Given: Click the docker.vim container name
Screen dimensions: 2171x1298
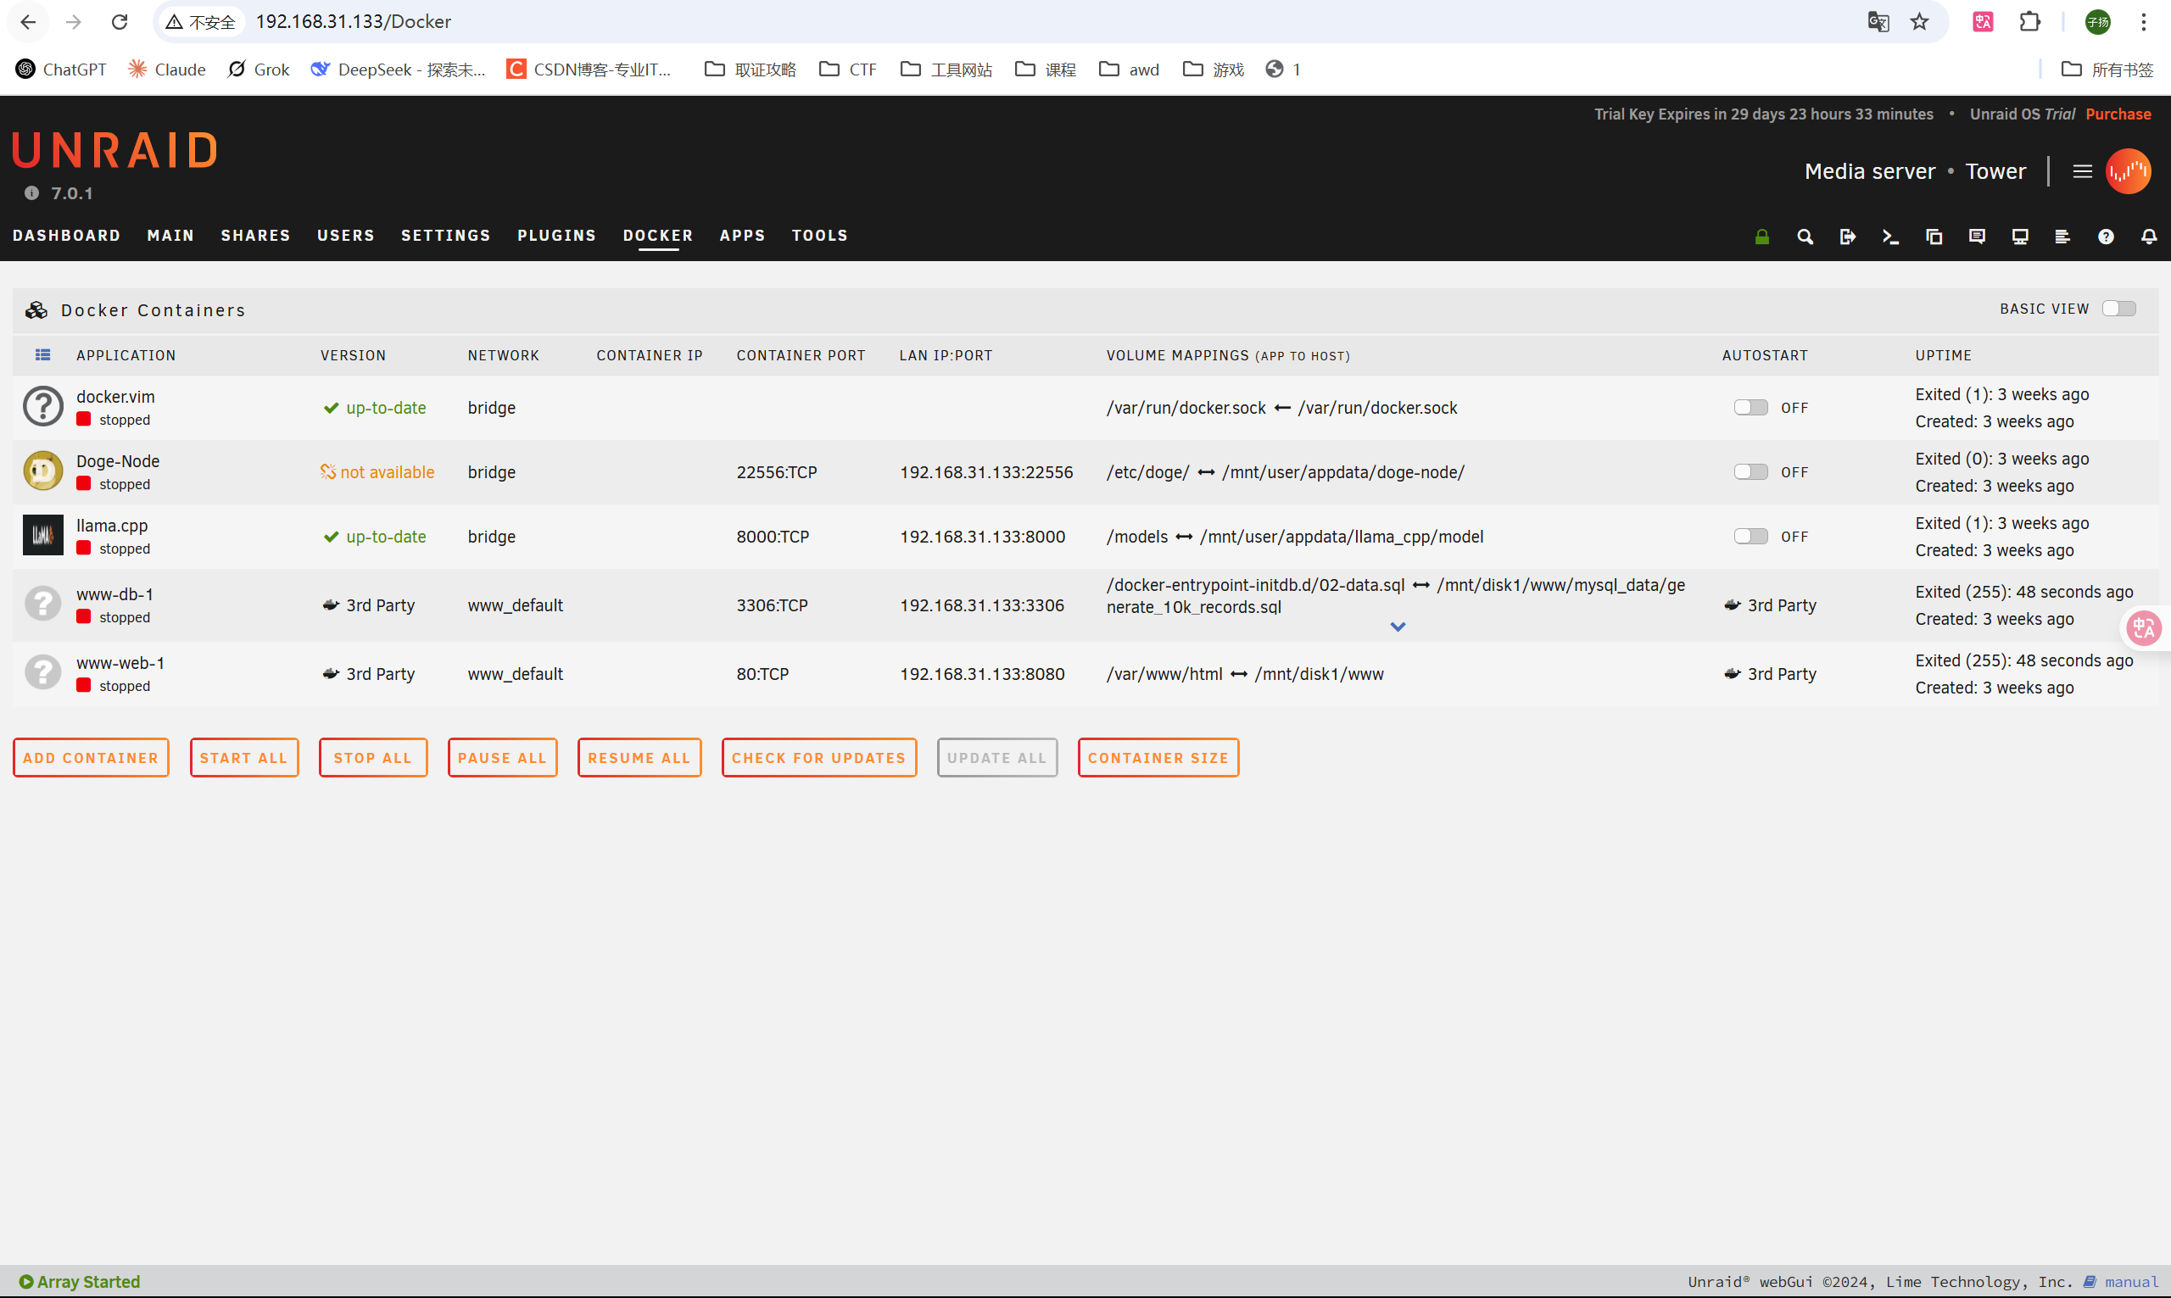Looking at the screenshot, I should tap(115, 396).
